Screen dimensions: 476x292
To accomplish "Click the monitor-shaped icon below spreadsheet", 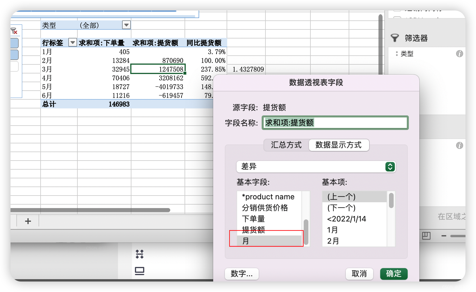I will click(140, 271).
